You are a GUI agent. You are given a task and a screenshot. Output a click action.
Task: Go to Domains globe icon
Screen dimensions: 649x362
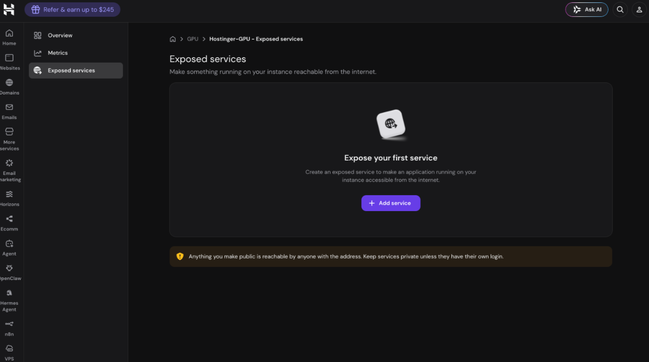coord(9,82)
